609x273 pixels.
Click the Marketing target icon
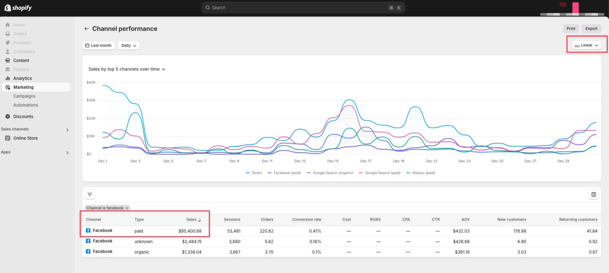pos(8,87)
